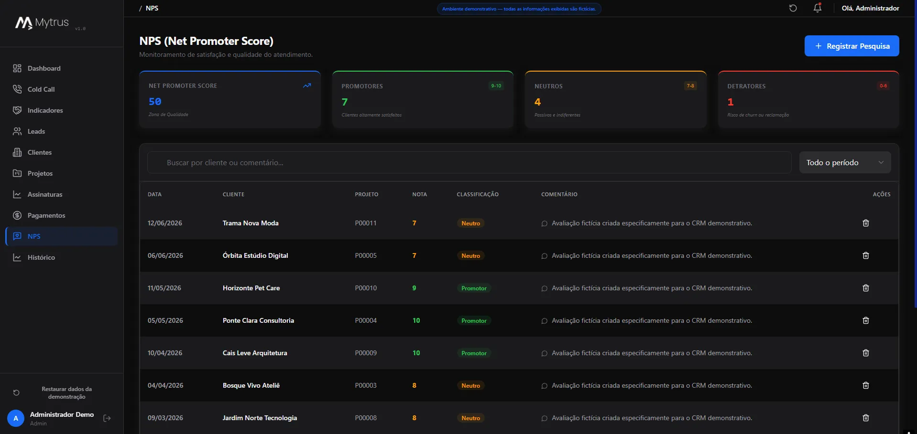Click the search field Buscar por cliente
Screen dimensions: 917x434
[469, 162]
